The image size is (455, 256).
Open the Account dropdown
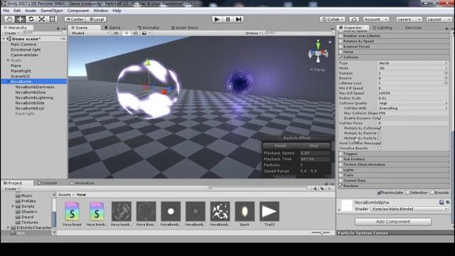click(x=376, y=19)
